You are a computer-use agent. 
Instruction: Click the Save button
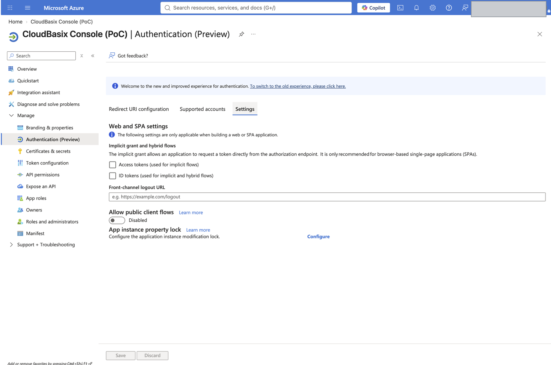[x=120, y=355]
